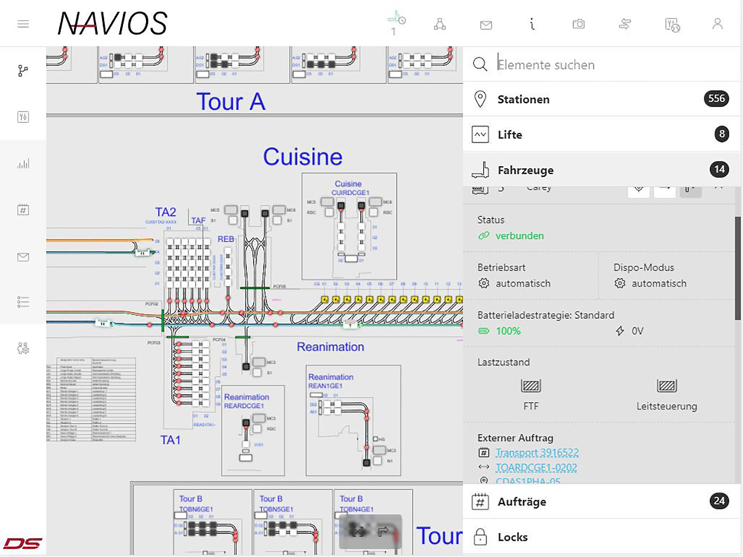
Task: Click the Elemente suchen search field
Action: click(x=609, y=65)
